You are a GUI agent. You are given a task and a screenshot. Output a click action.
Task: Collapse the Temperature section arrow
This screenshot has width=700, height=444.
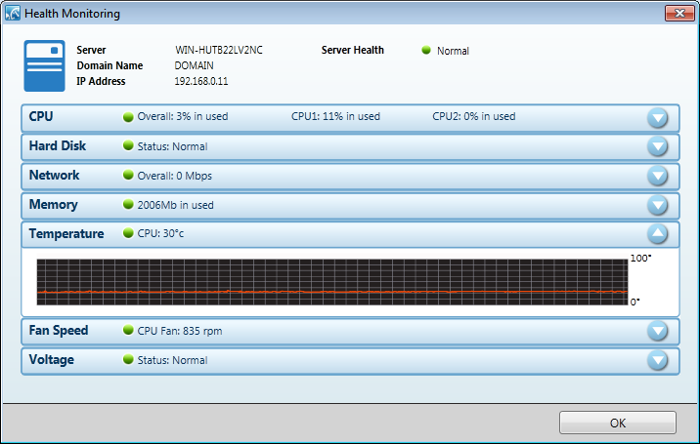(x=658, y=233)
